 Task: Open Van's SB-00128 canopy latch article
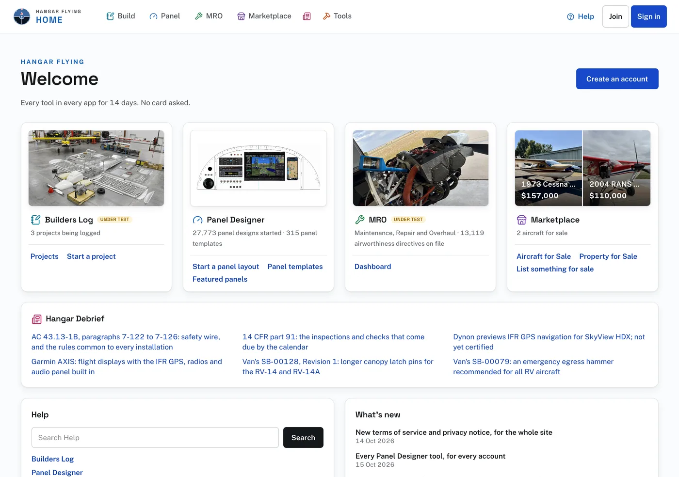coord(338,367)
